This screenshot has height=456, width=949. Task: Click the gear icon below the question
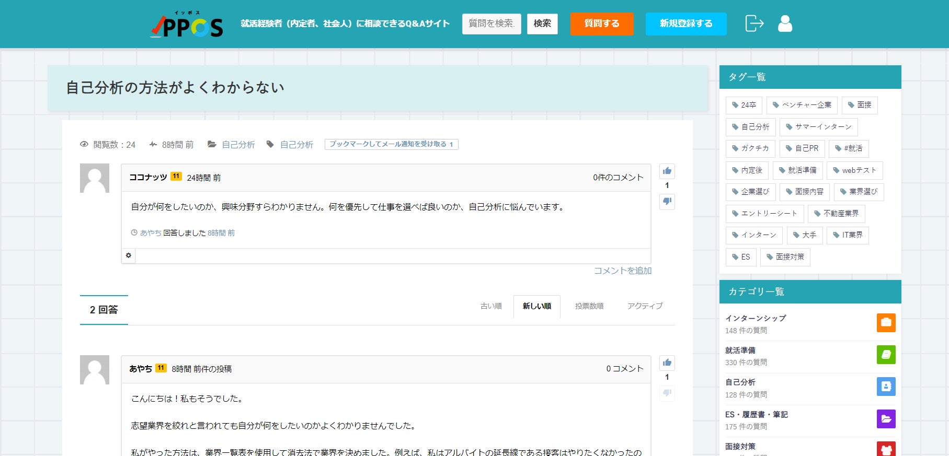pos(129,255)
